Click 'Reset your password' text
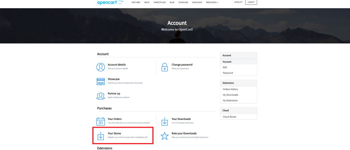This screenshot has height=150, width=350. pyautogui.click(x=180, y=68)
